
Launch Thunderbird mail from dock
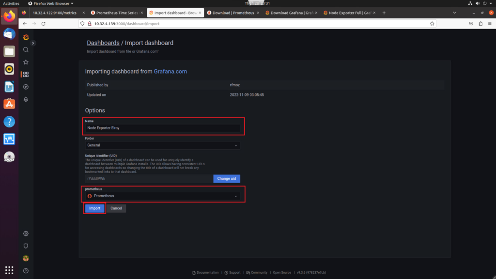[x=9, y=34]
